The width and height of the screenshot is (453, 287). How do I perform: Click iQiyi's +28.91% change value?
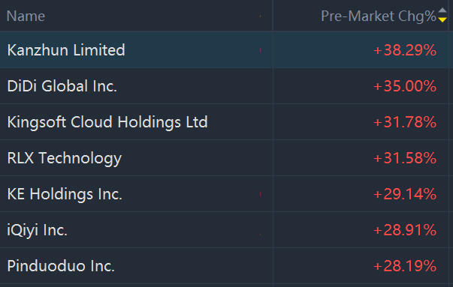(x=405, y=230)
